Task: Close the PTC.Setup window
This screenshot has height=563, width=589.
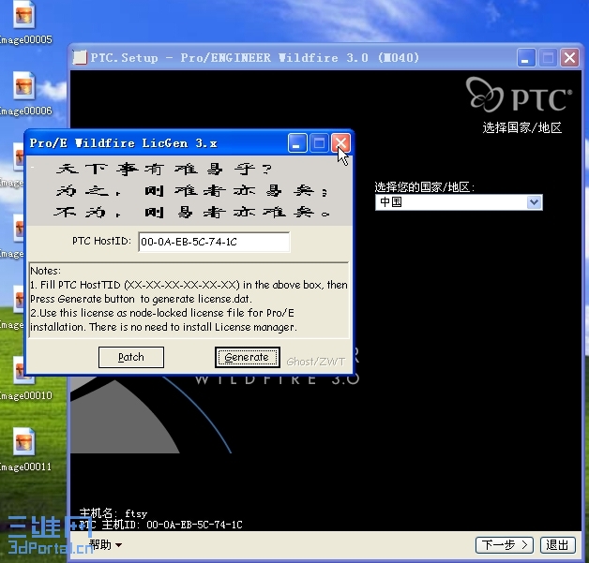Action: (569, 58)
